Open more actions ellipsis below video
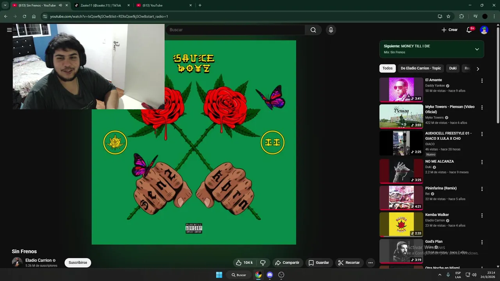This screenshot has width=500, height=281. tap(370, 263)
